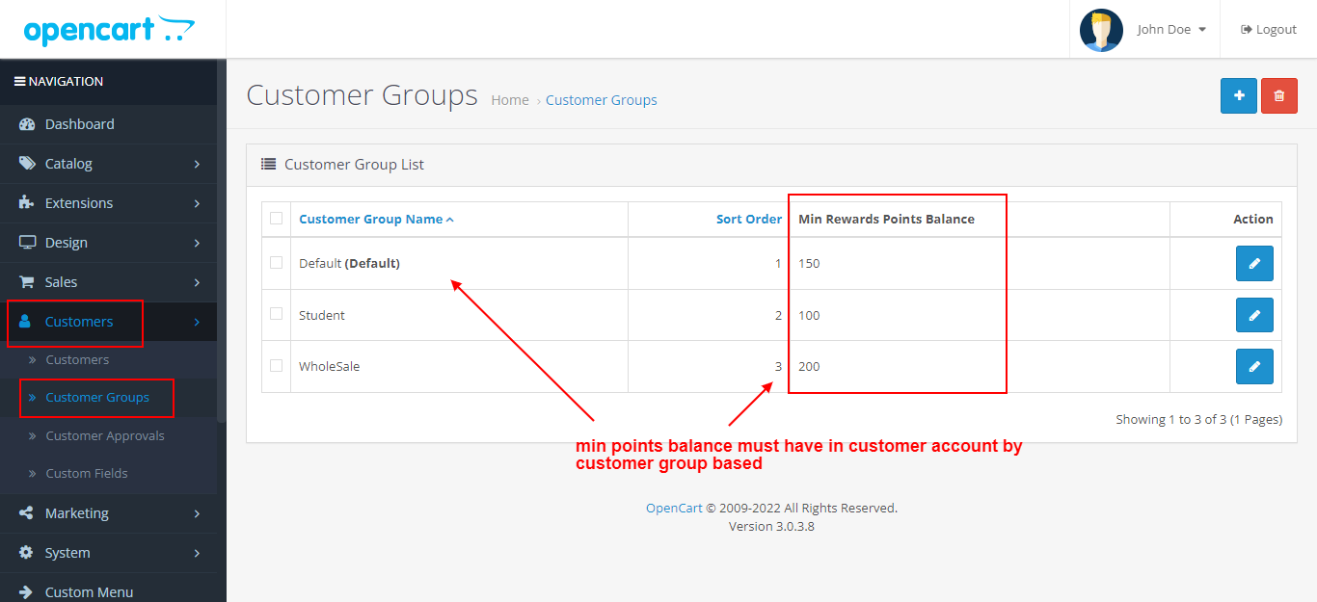Screen dimensions: 1317x602
Task: Open the John Doe user dropdown
Action: click(1169, 28)
